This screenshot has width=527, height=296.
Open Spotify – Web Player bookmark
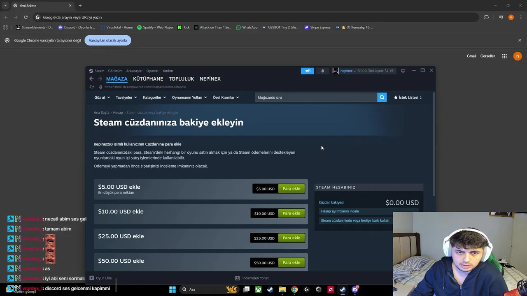(155, 28)
